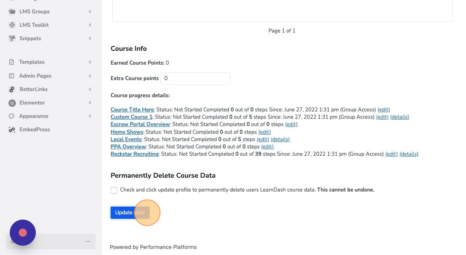466x255 pixels.
Task: Click the Update User button
Action: click(x=130, y=212)
